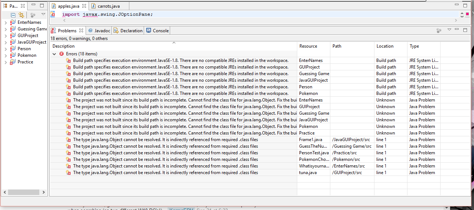Click the error quick-fix marker beside import line
The width and height of the screenshot is (474, 210).
[53, 14]
